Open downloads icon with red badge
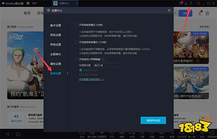The width and height of the screenshot is (217, 139). tap(200, 13)
